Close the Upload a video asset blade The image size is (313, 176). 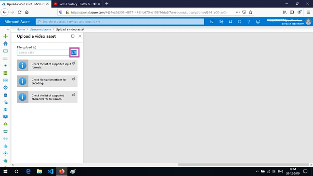[x=79, y=36]
